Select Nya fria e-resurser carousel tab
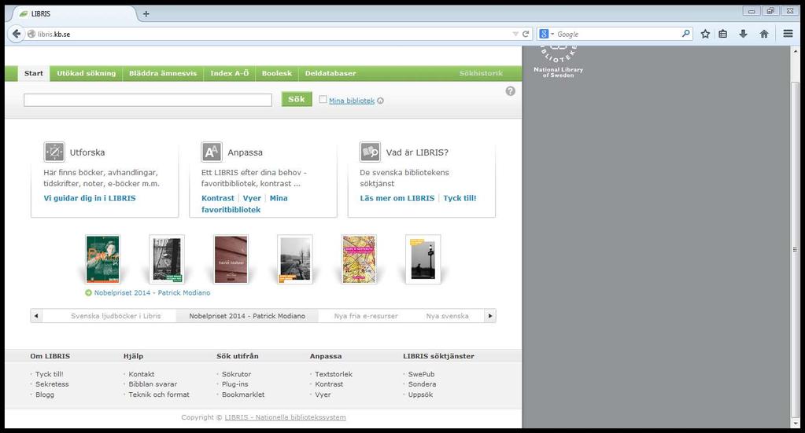This screenshot has width=805, height=433. (366, 316)
